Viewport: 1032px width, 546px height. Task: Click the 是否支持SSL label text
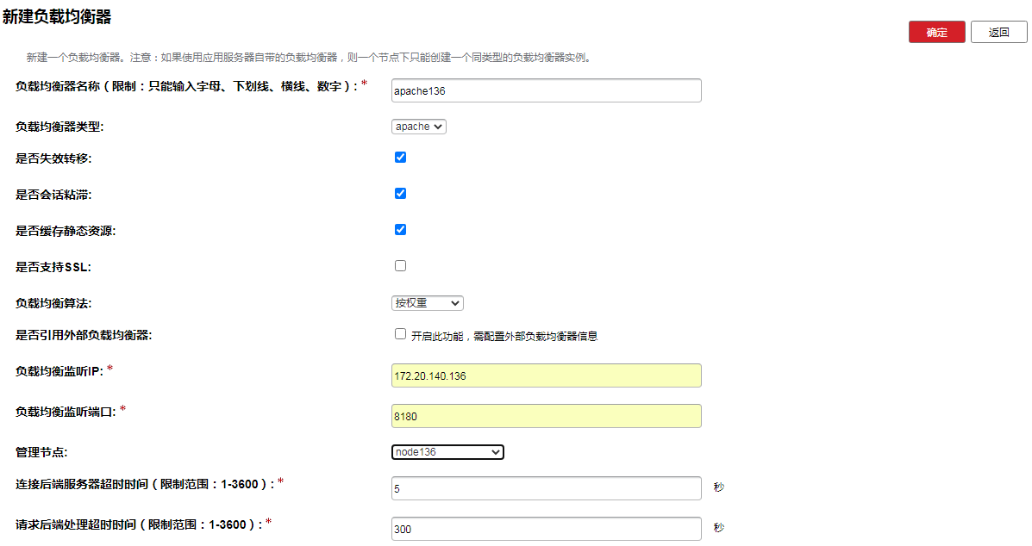click(x=53, y=267)
